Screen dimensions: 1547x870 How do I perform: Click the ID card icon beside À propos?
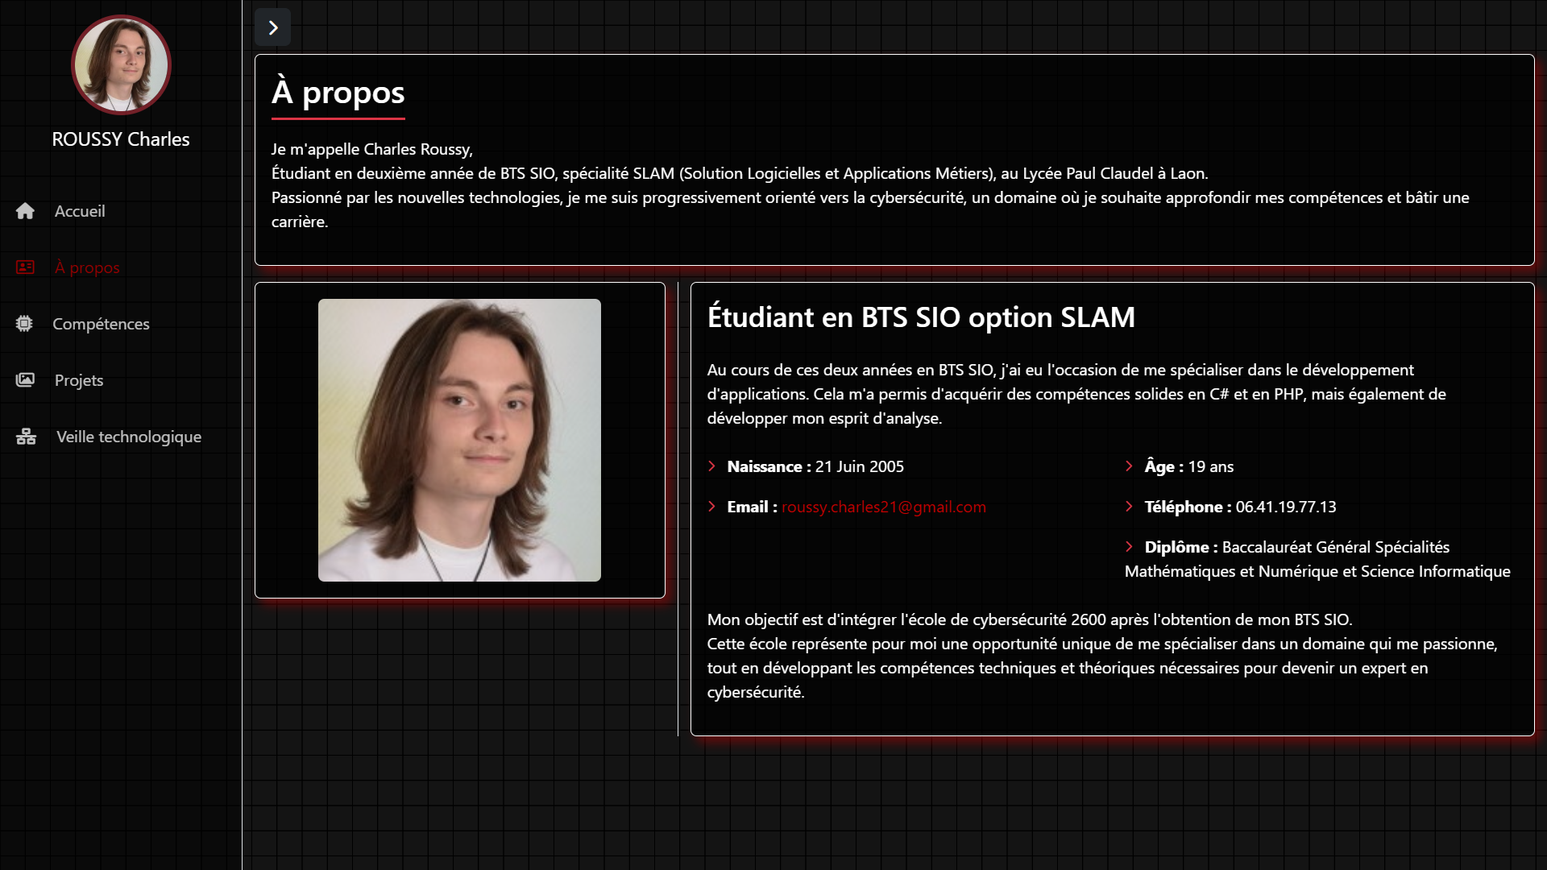click(x=25, y=267)
